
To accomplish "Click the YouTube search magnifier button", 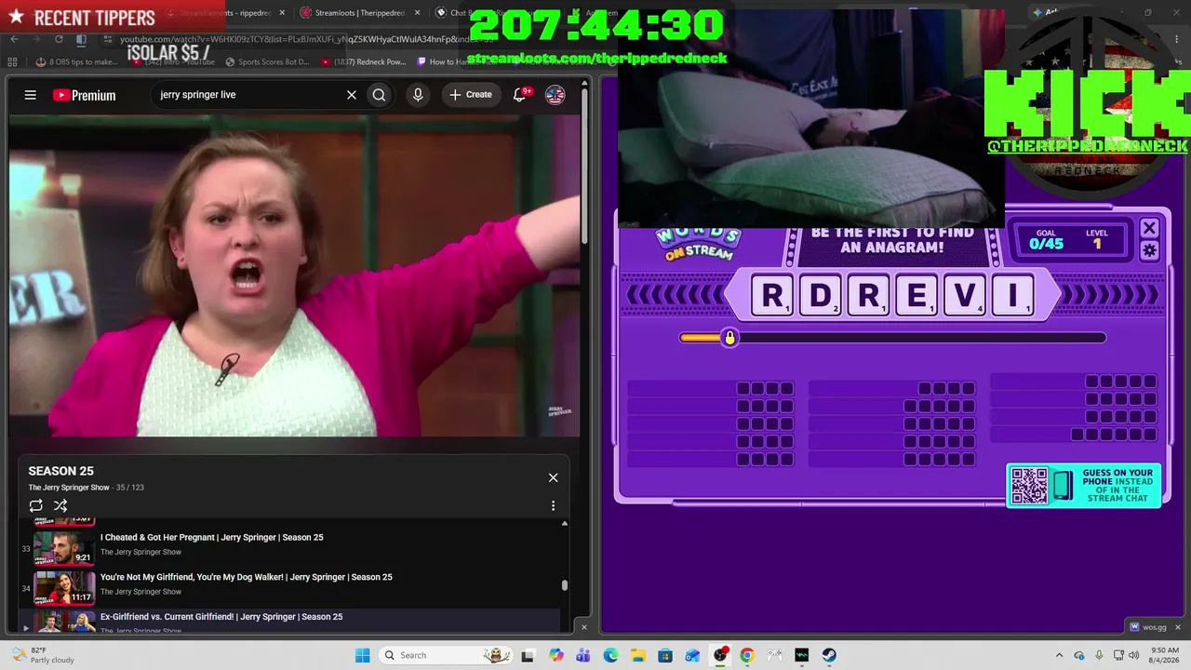I will 379,95.
